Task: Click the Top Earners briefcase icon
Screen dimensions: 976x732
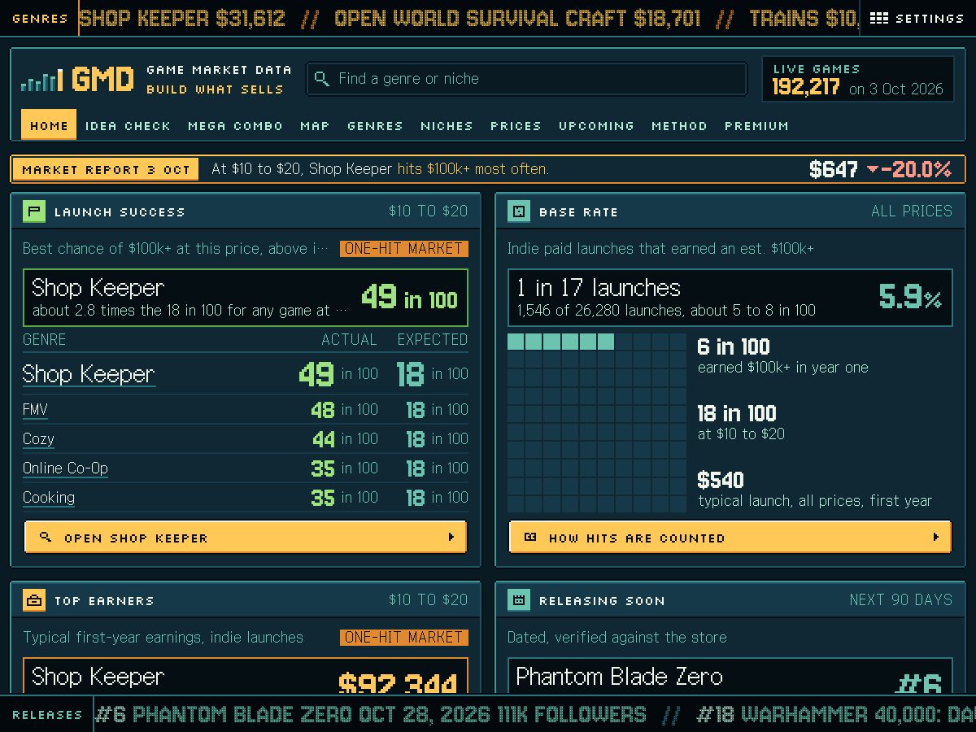Action: (x=34, y=600)
